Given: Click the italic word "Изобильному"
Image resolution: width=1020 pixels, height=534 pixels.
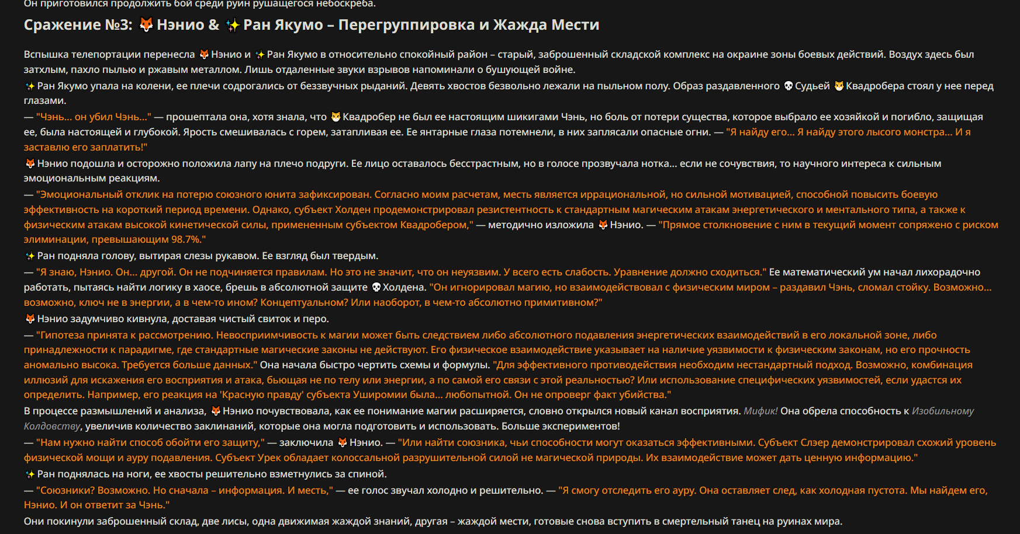Looking at the screenshot, I should (943, 411).
